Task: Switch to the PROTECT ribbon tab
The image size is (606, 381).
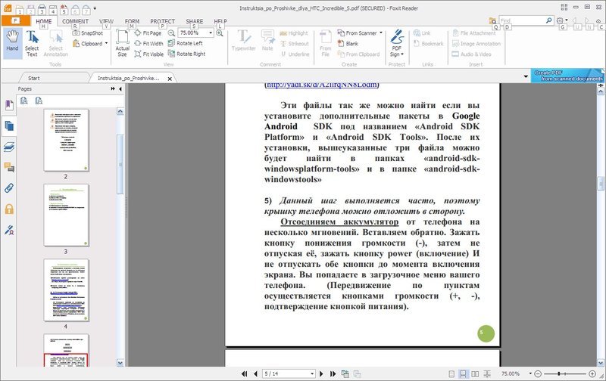Action: point(162,22)
